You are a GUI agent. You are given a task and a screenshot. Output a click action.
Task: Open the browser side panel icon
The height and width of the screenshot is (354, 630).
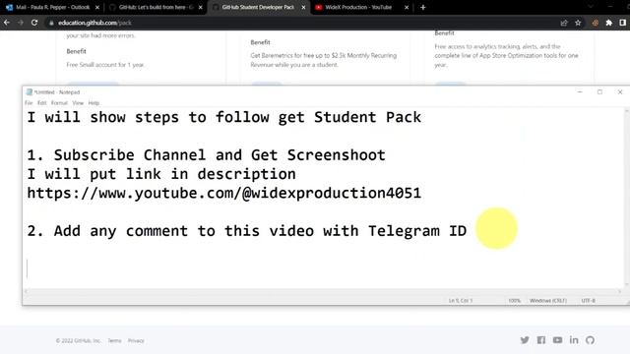pyautogui.click(x=622, y=23)
